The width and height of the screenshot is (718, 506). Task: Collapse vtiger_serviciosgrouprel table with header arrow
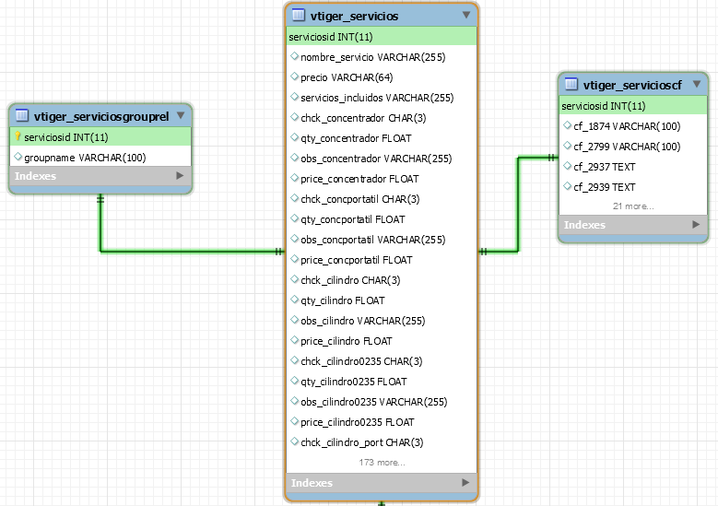click(181, 115)
